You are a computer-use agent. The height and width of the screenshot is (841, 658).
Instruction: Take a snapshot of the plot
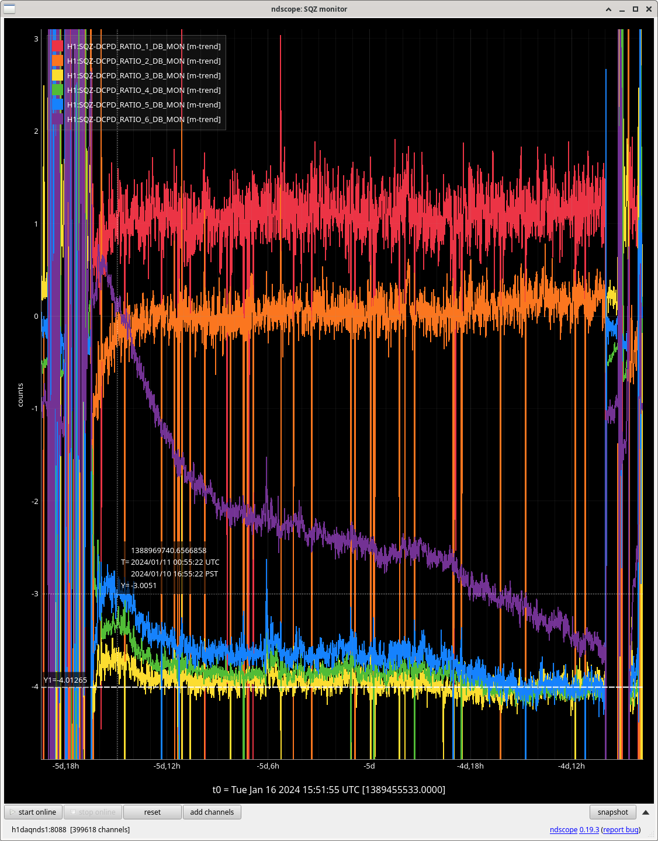(x=613, y=812)
